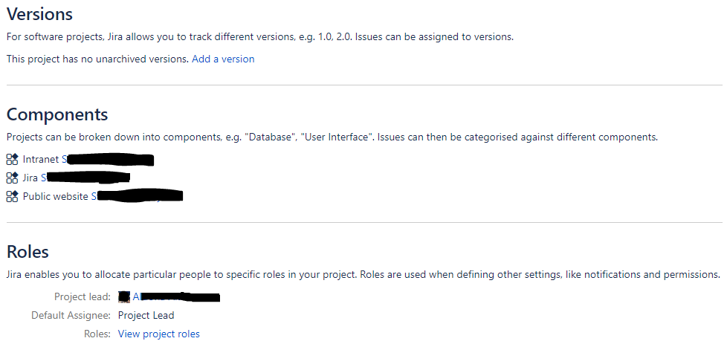This screenshot has width=727, height=344.
Task: Click the component icon beside Intranet
Action: point(12,160)
